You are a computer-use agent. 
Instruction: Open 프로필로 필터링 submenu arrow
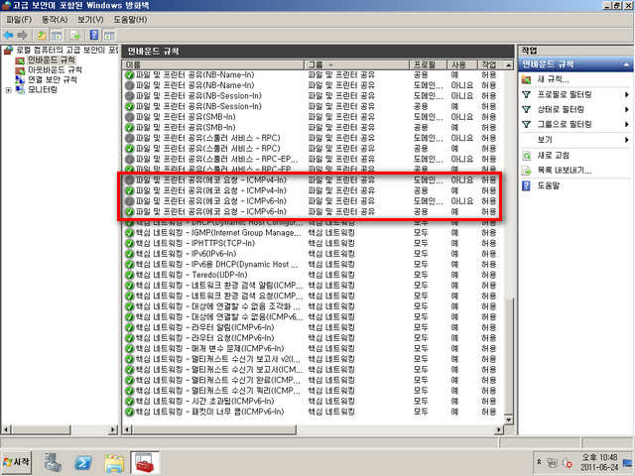coord(626,95)
